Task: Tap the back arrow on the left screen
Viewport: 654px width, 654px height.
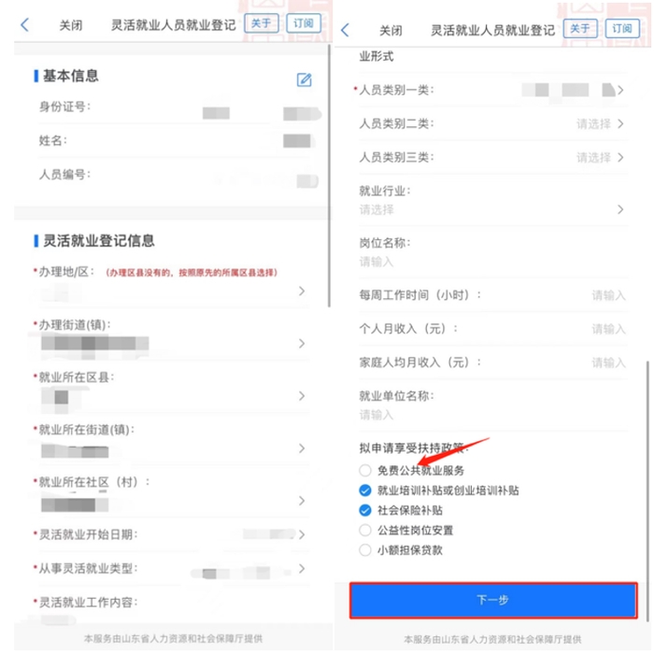Action: tap(25, 24)
